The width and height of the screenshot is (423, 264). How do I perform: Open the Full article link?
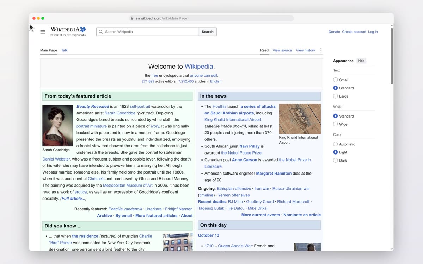[x=73, y=199]
